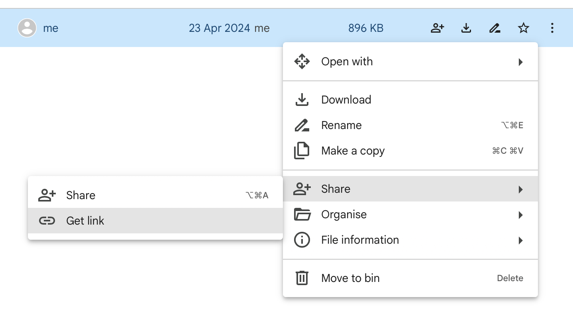Click the pencil icon beside Rename in menu
Image resolution: width=573 pixels, height=313 pixels.
(x=302, y=125)
